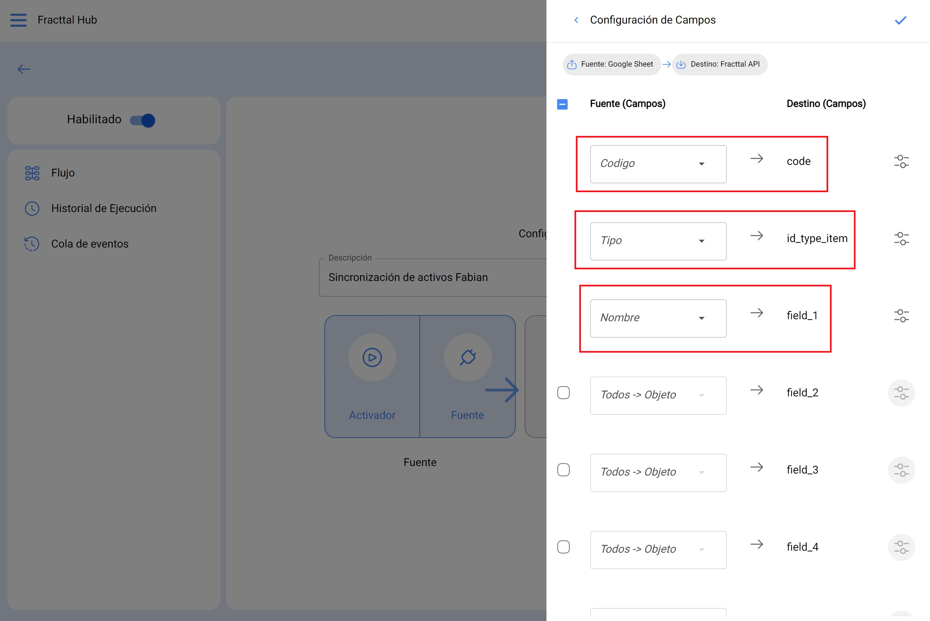Click the destination field text id_type_item
Image resolution: width=930 pixels, height=621 pixels.
tap(817, 238)
